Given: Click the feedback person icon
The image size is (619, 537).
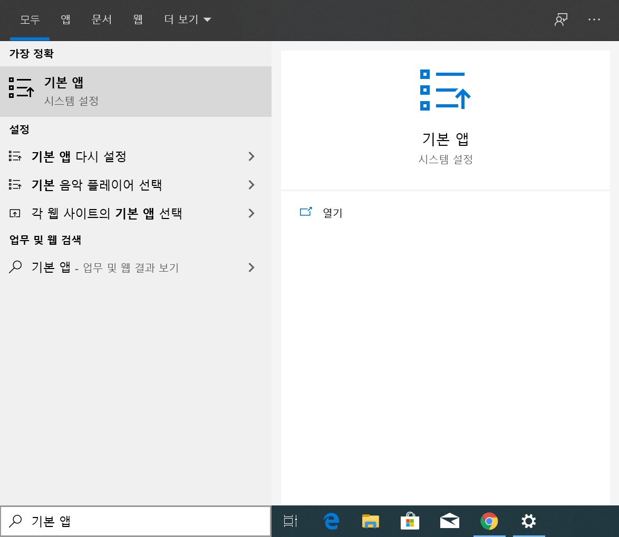Looking at the screenshot, I should coord(560,19).
